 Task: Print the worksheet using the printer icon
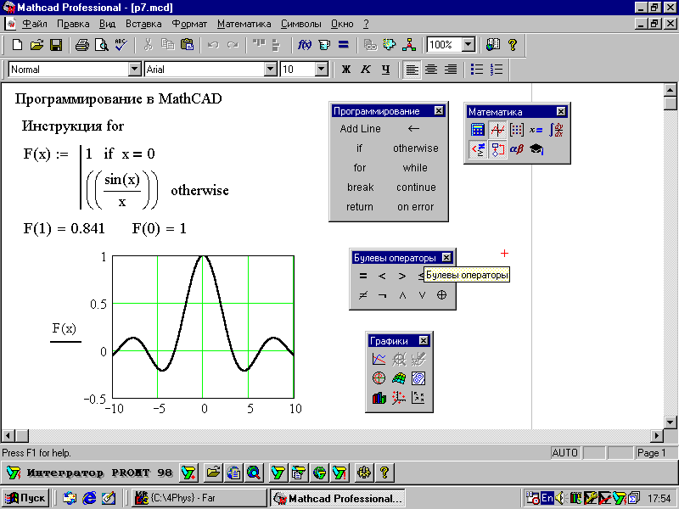click(x=81, y=45)
